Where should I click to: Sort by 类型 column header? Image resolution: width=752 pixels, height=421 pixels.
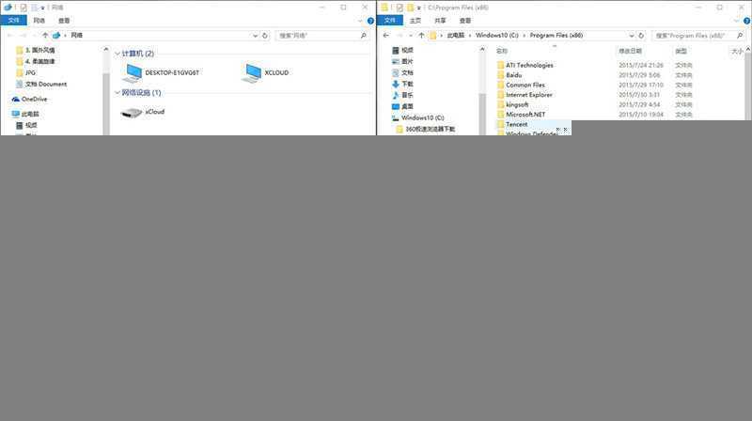point(681,51)
